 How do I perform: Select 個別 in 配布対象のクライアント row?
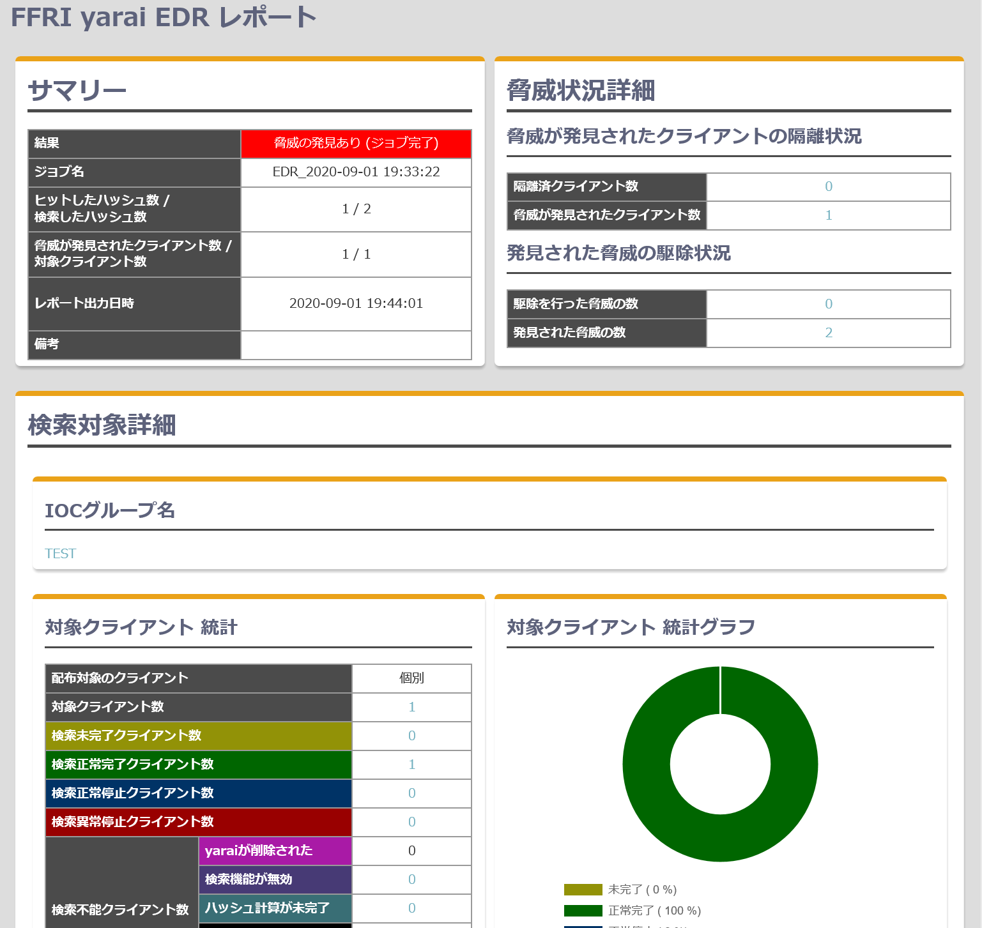tap(412, 678)
